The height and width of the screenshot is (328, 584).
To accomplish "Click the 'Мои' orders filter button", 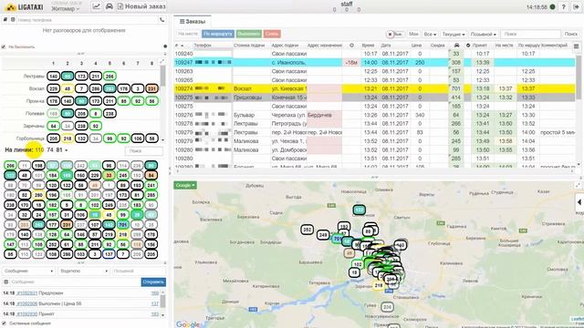I will [x=413, y=34].
